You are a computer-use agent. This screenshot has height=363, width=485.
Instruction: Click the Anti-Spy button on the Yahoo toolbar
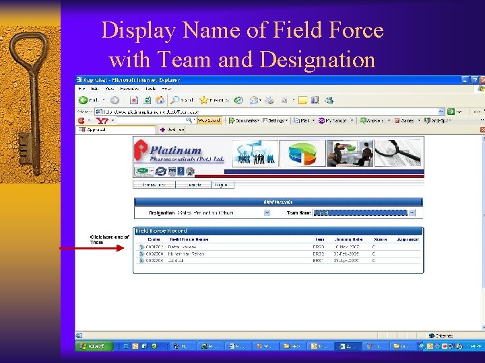[x=438, y=121]
